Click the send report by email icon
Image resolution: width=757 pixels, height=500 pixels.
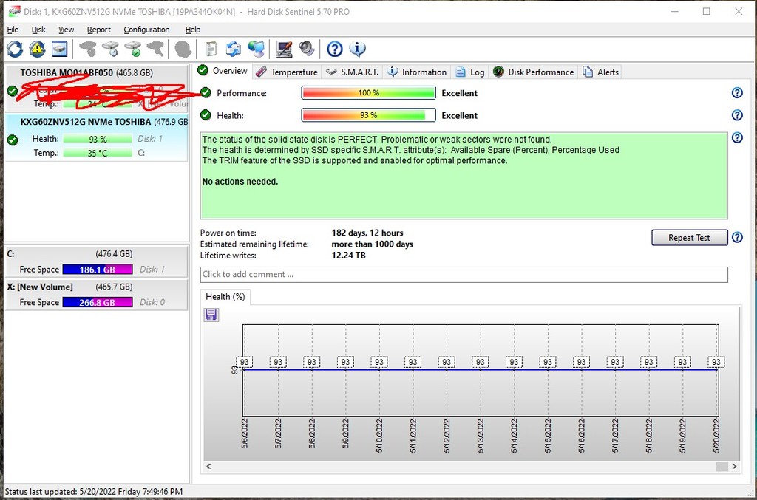point(234,49)
